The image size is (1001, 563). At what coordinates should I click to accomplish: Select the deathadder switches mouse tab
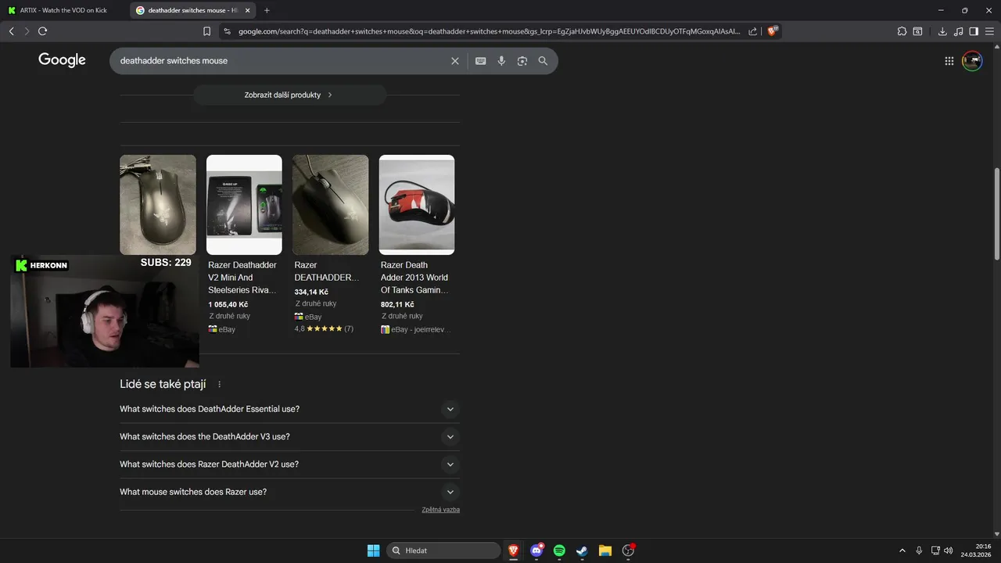(192, 10)
